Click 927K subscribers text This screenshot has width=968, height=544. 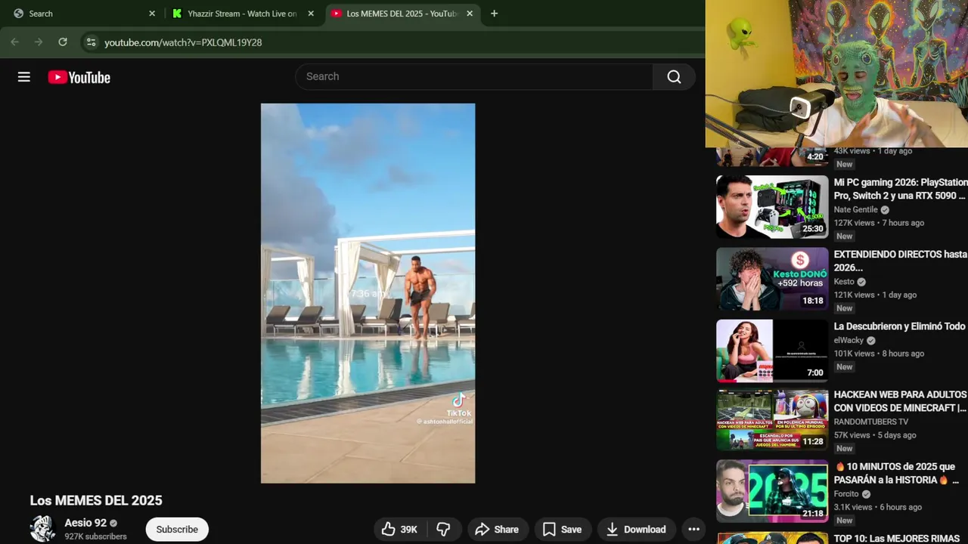tap(95, 536)
